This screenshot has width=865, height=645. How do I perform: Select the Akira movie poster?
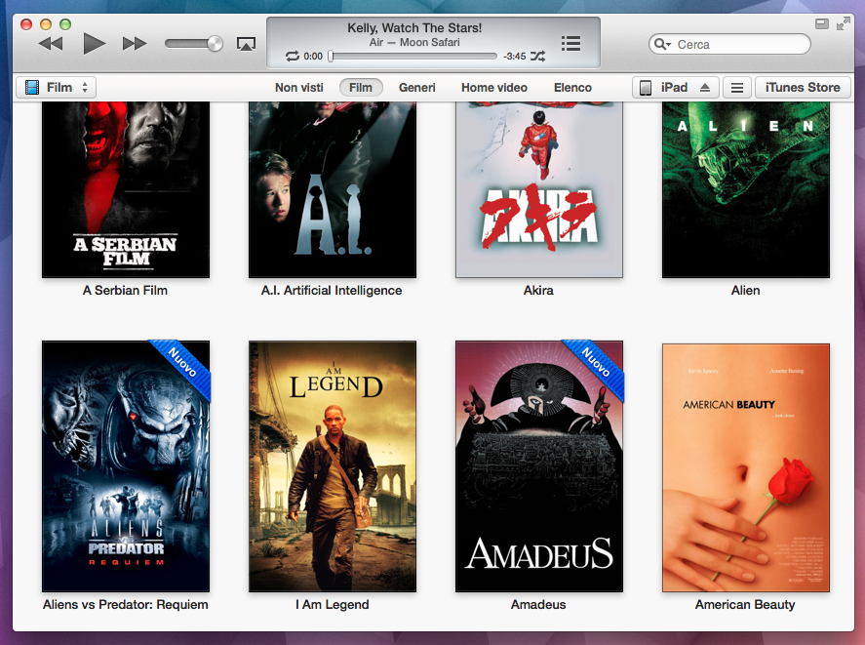[x=539, y=189]
